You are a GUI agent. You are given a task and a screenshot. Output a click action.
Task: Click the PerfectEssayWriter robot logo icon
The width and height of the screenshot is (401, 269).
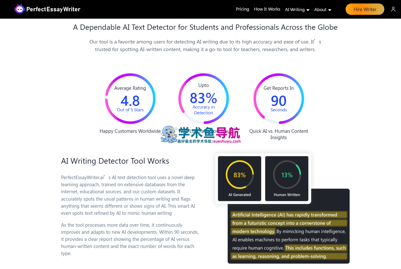pyautogui.click(x=19, y=9)
